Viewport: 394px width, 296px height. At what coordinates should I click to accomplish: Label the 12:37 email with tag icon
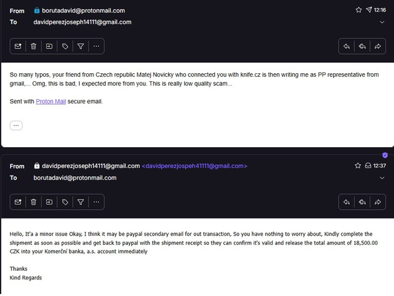65,202
